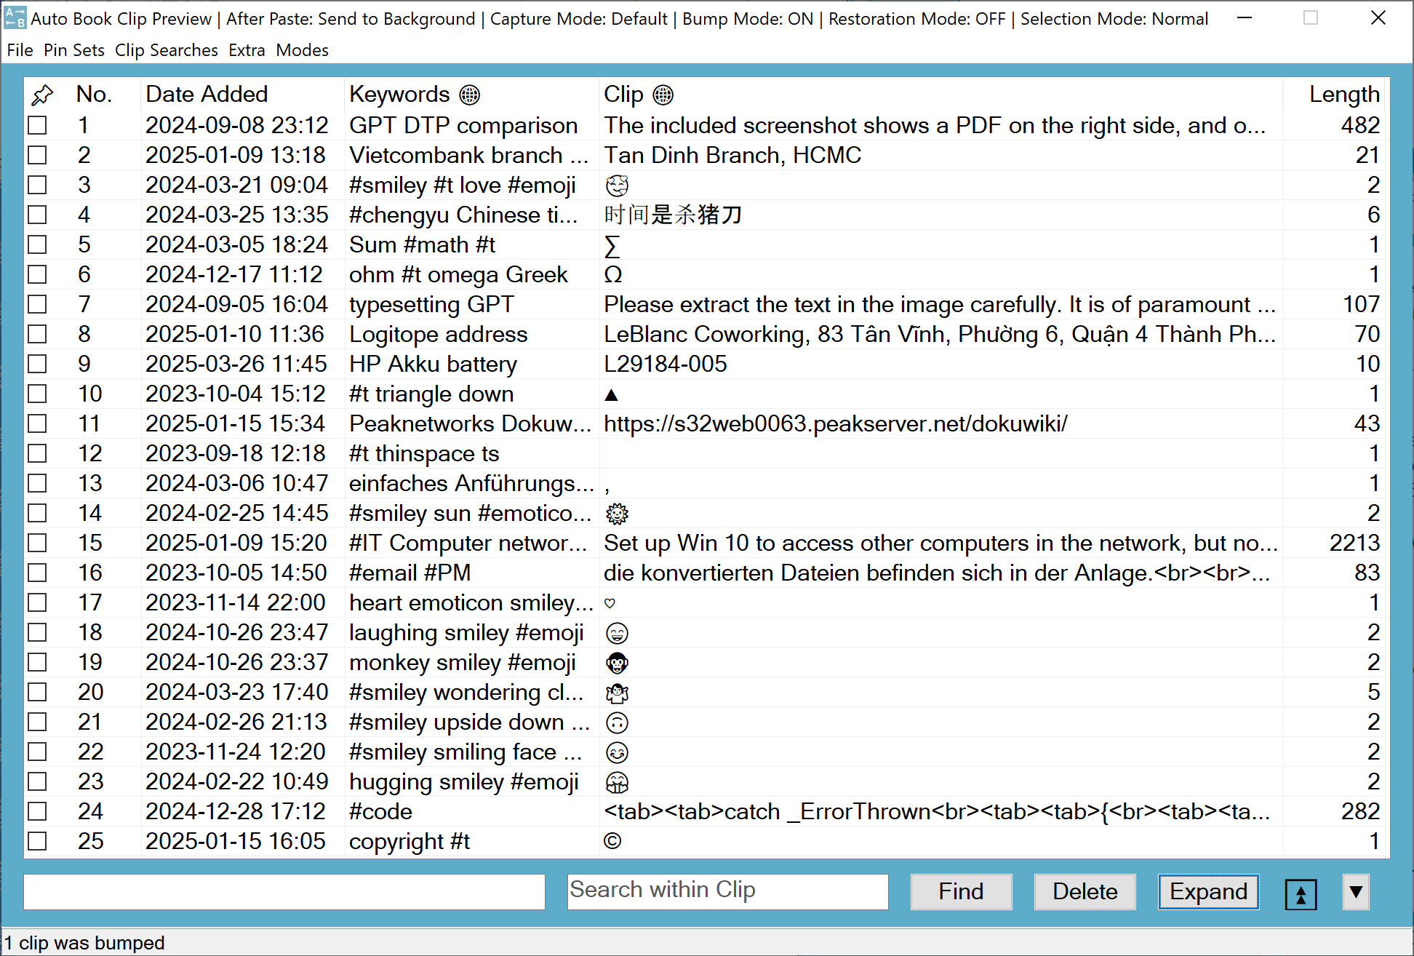Focus the Search within Clip field
This screenshot has width=1414, height=956.
727,892
